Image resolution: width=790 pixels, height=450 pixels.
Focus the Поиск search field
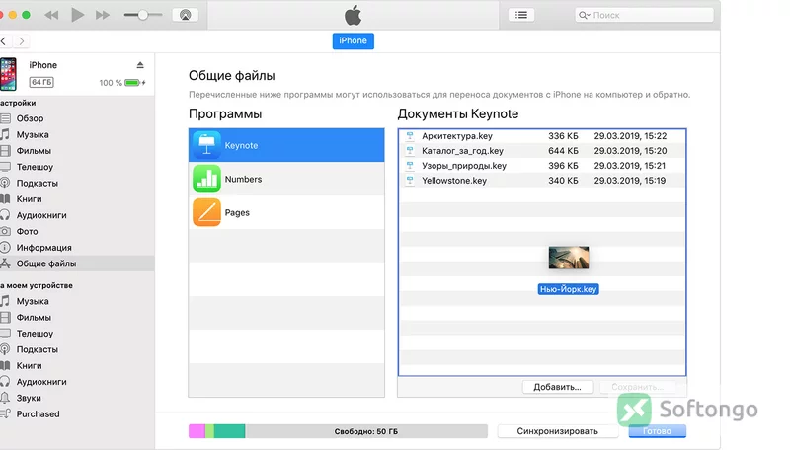point(645,15)
